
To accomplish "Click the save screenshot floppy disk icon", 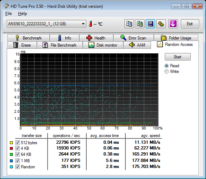I will 150,24.
